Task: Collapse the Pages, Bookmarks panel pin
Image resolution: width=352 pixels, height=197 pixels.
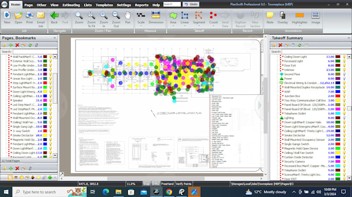Action: (x=54, y=38)
